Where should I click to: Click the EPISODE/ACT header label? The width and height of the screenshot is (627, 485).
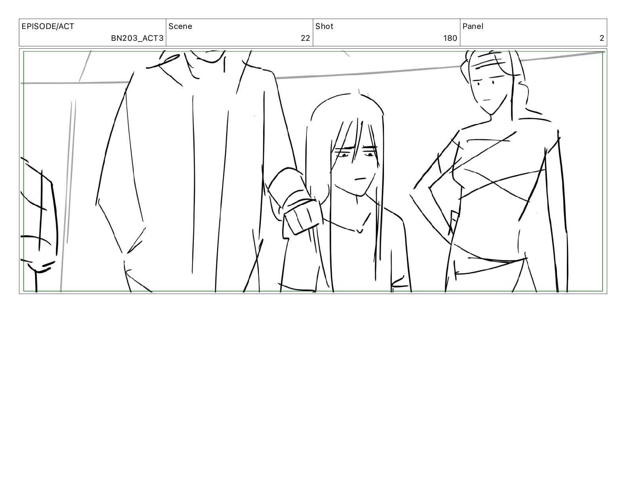click(x=48, y=27)
